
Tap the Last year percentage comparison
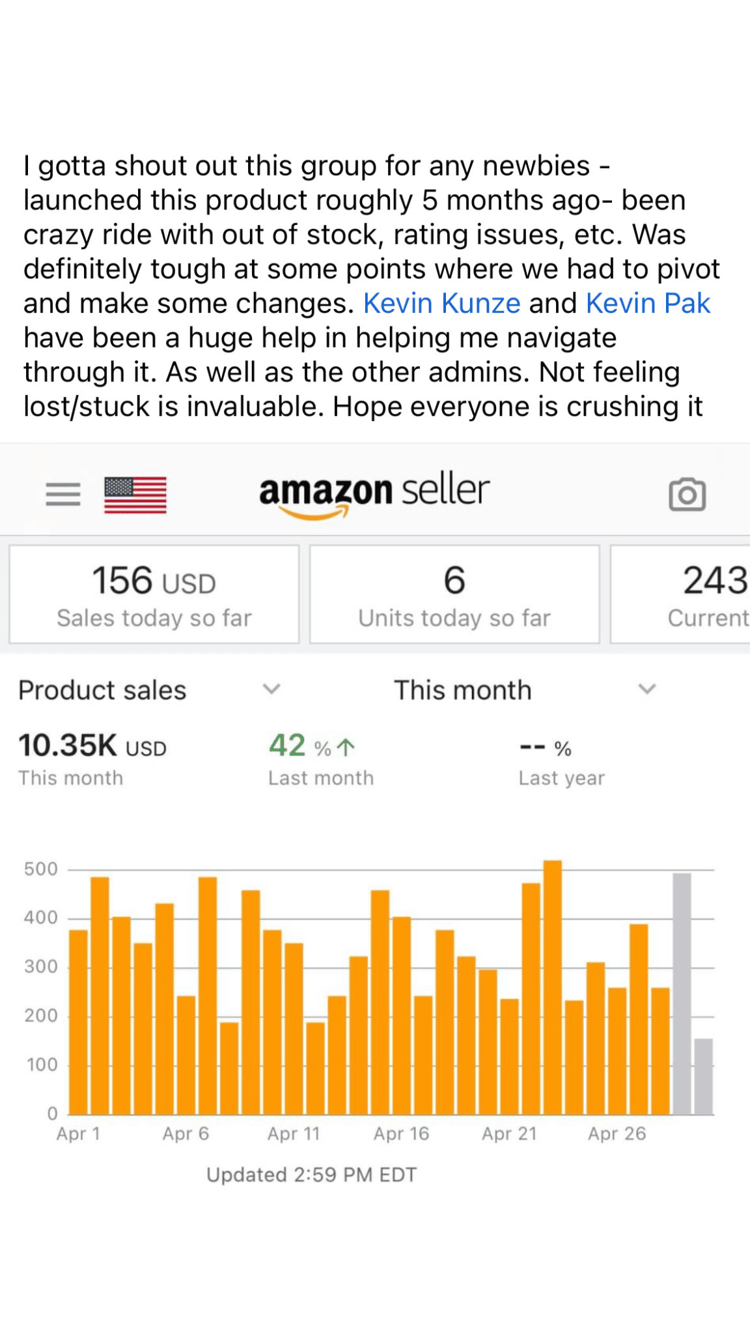click(x=561, y=759)
